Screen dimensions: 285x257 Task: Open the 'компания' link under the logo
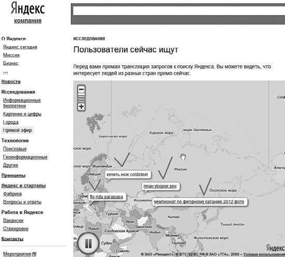coord(27,21)
